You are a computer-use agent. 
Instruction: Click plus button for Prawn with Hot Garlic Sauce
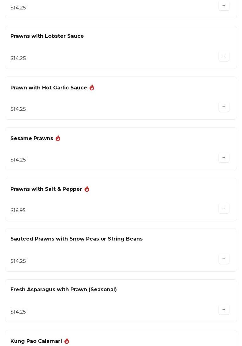[224, 107]
